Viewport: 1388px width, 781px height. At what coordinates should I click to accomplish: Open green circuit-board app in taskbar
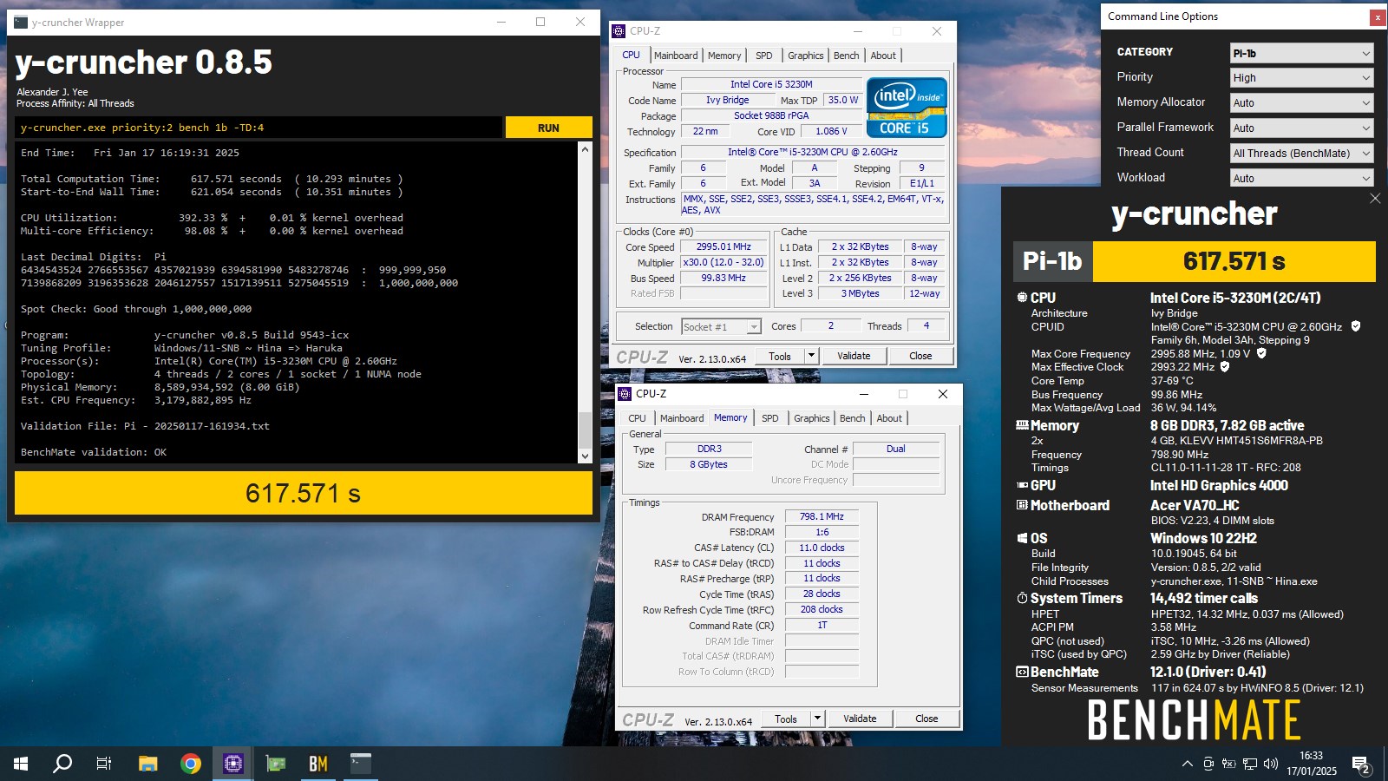click(x=276, y=764)
